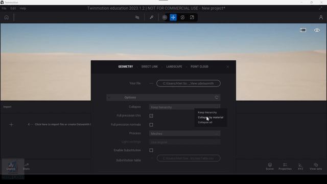Screen dimensions: 327x184
Task: Open the Light settings dropdown
Action: coord(184,142)
